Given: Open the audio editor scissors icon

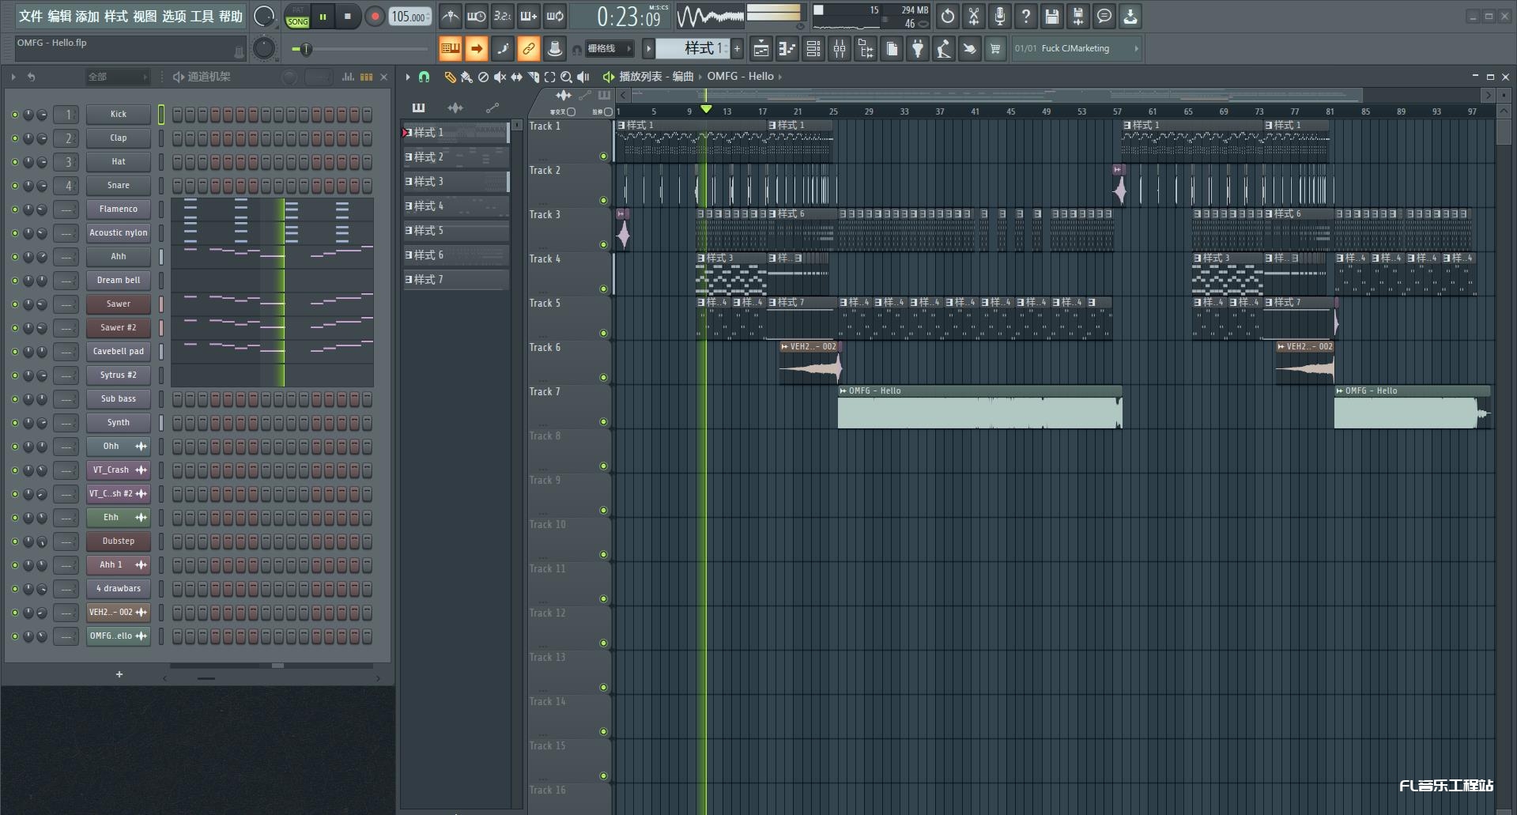Looking at the screenshot, I should click(974, 16).
